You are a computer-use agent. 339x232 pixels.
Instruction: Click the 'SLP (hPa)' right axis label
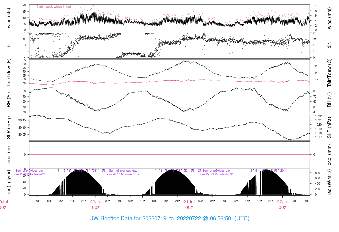[x=329, y=128]
